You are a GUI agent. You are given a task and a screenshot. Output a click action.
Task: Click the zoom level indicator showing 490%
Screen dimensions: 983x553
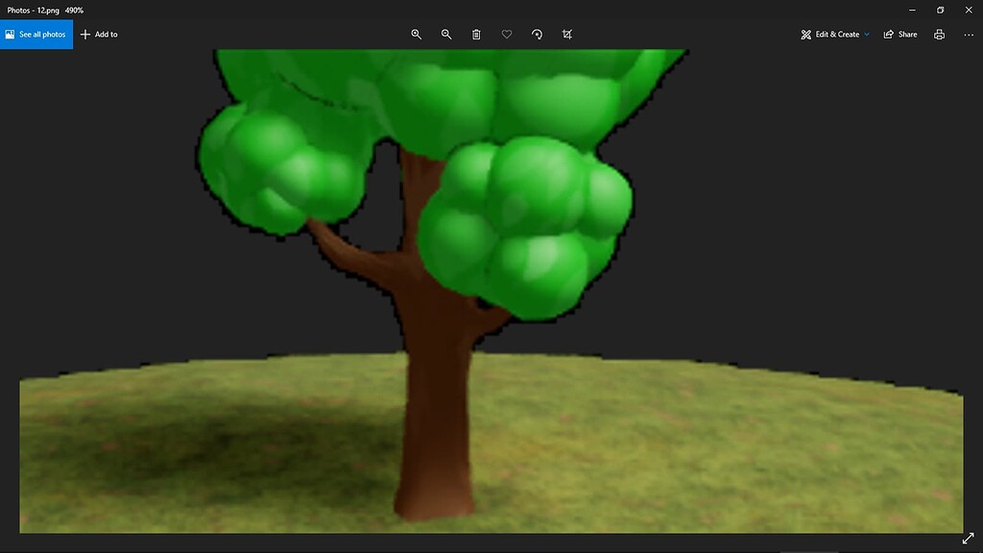(x=73, y=9)
